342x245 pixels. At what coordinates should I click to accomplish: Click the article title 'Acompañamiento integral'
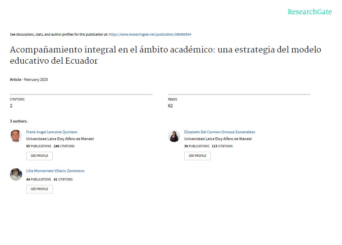[x=165, y=56]
